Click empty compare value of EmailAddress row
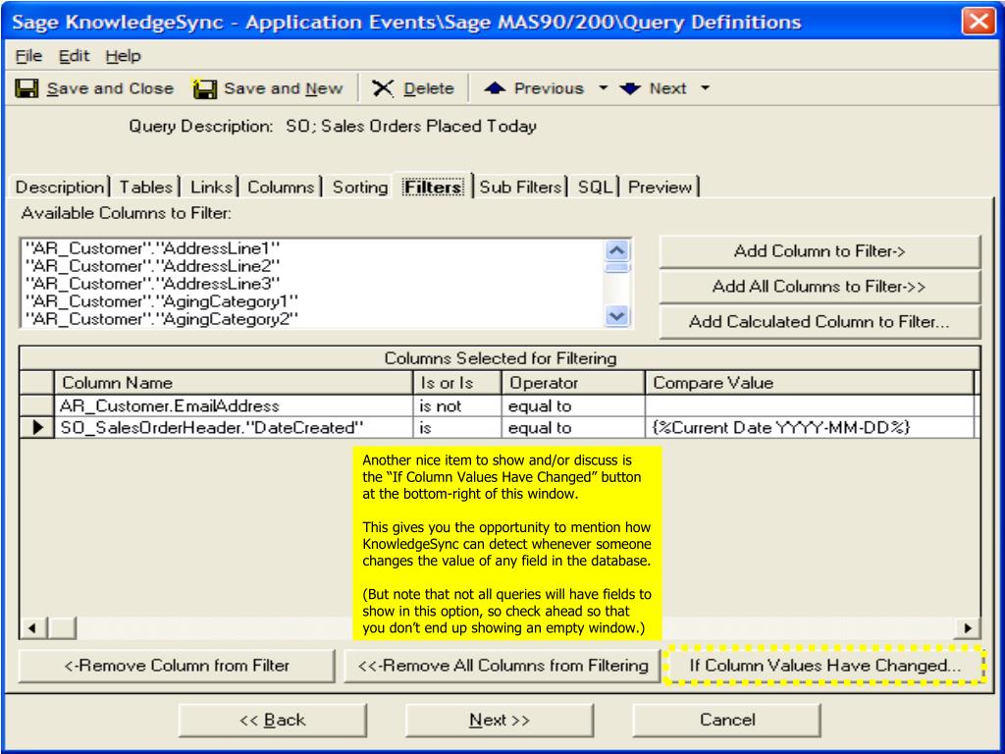This screenshot has width=1005, height=754. point(810,405)
